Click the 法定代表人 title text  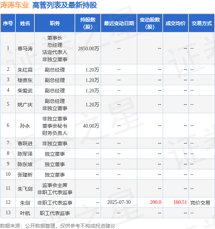55,52
